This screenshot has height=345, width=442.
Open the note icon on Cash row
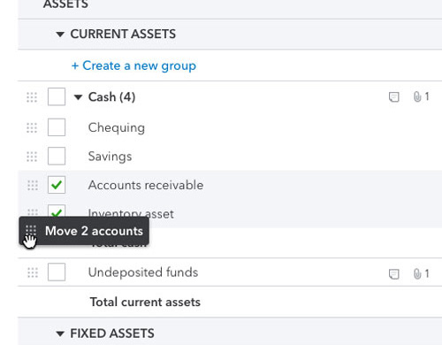coord(394,97)
